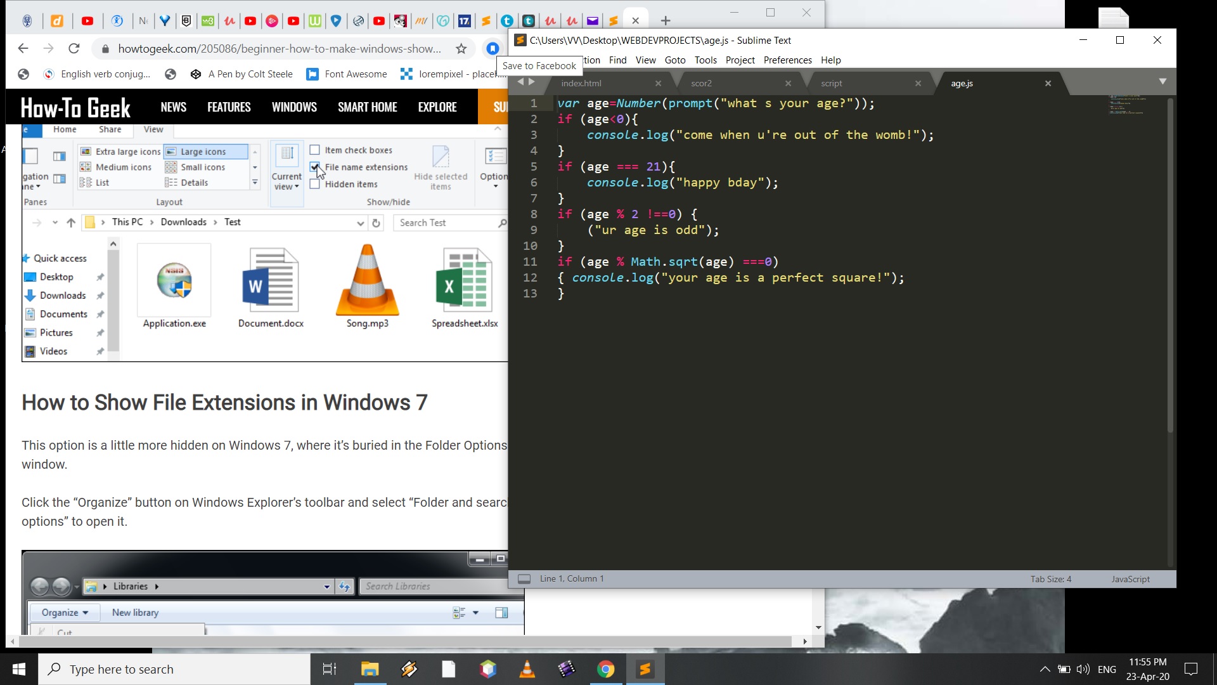Screen dimensions: 1217x685
Task: Click the script tab in editor
Action: [831, 83]
